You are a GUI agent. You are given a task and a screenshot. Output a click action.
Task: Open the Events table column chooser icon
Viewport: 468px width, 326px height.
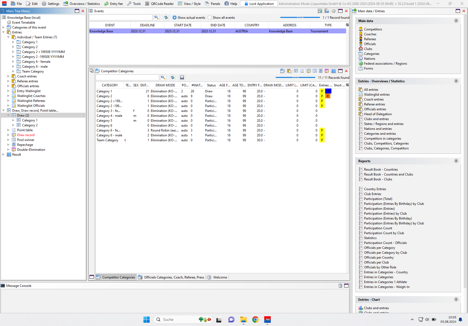[347, 25]
